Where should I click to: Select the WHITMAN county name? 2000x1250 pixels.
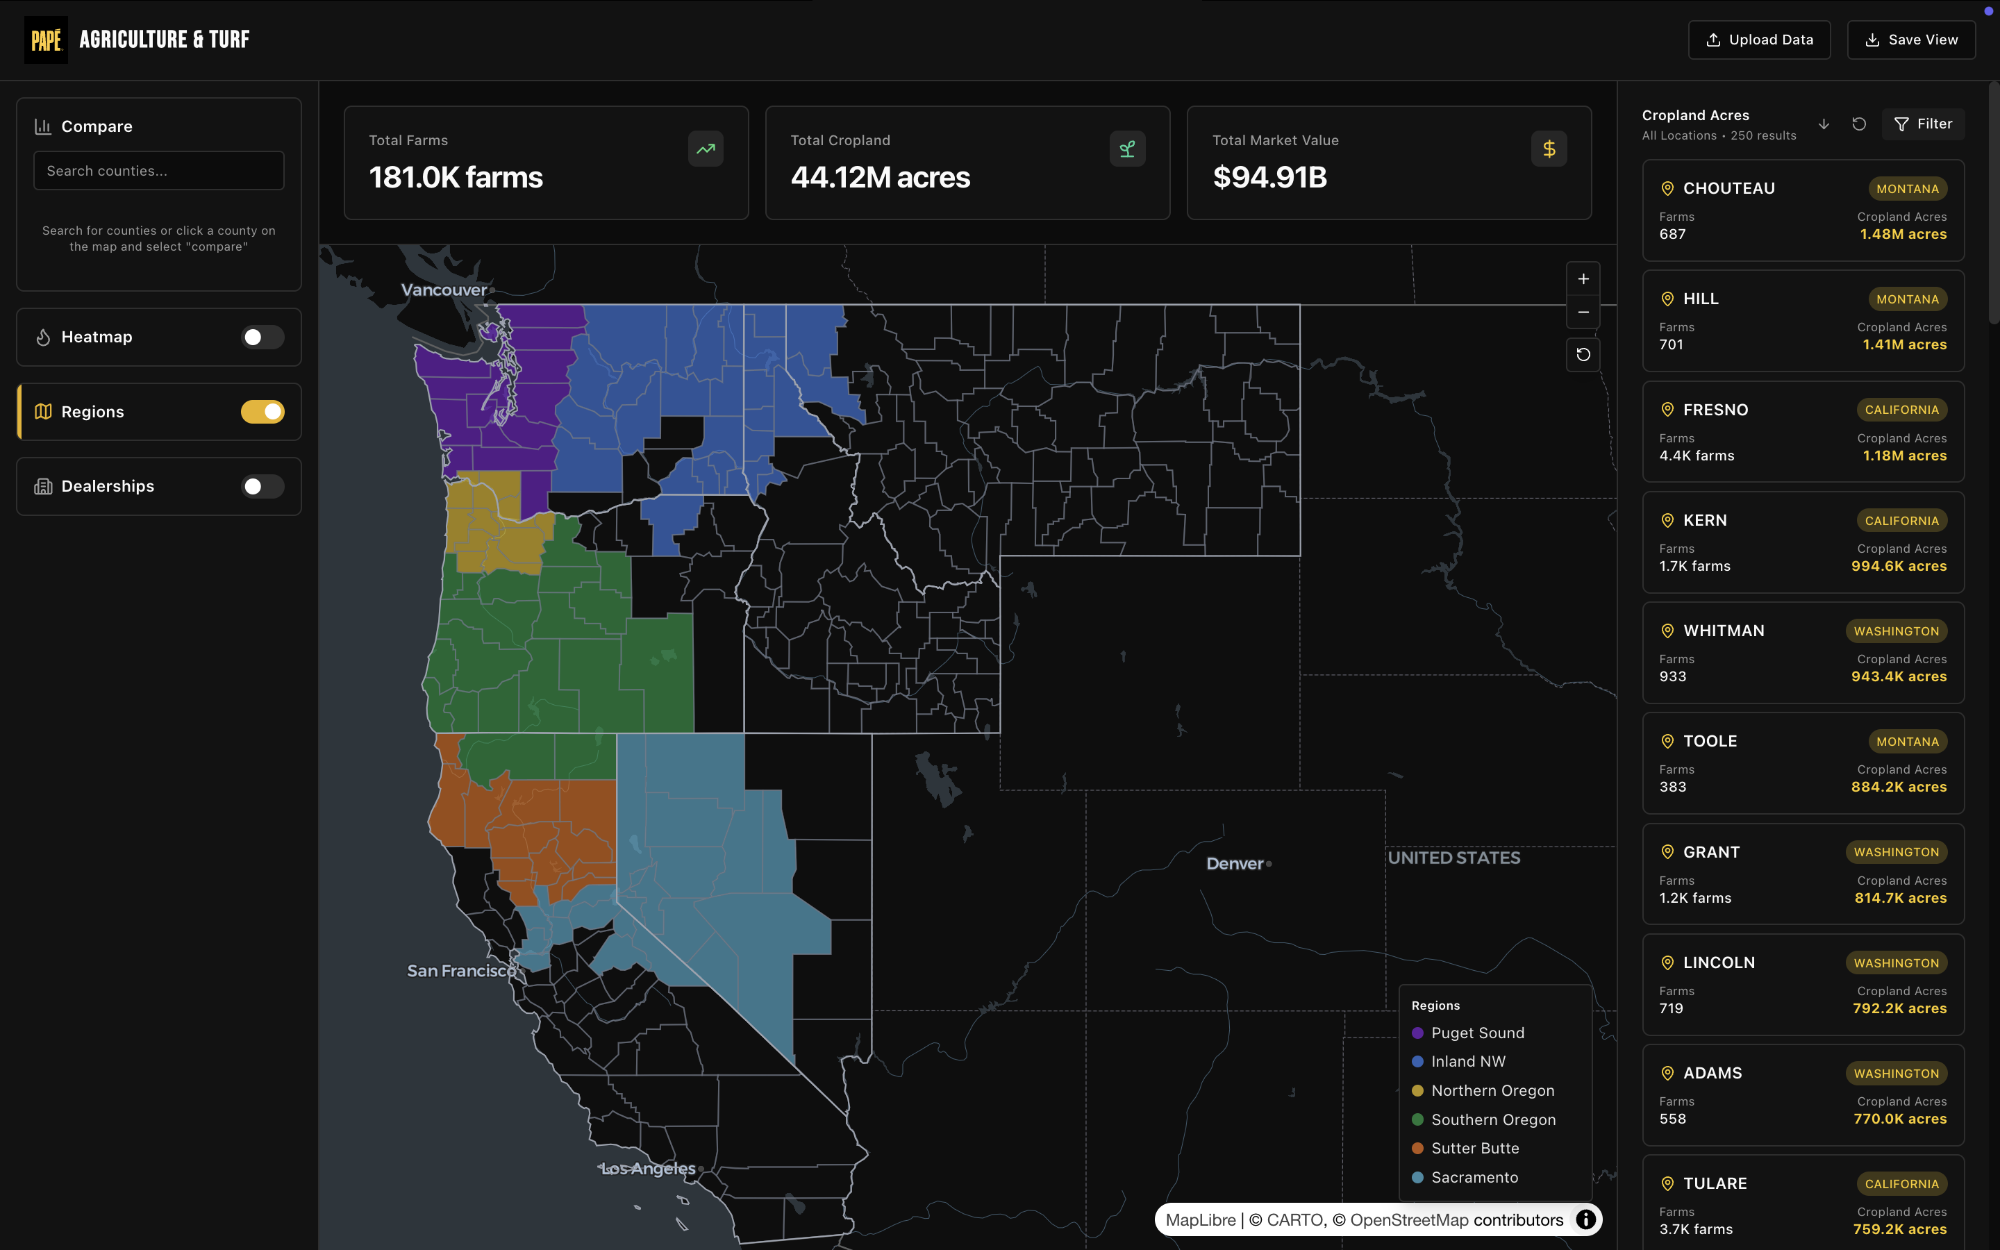1724,631
